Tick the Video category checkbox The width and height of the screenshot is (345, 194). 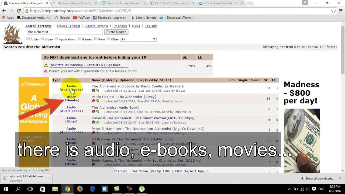point(42,39)
